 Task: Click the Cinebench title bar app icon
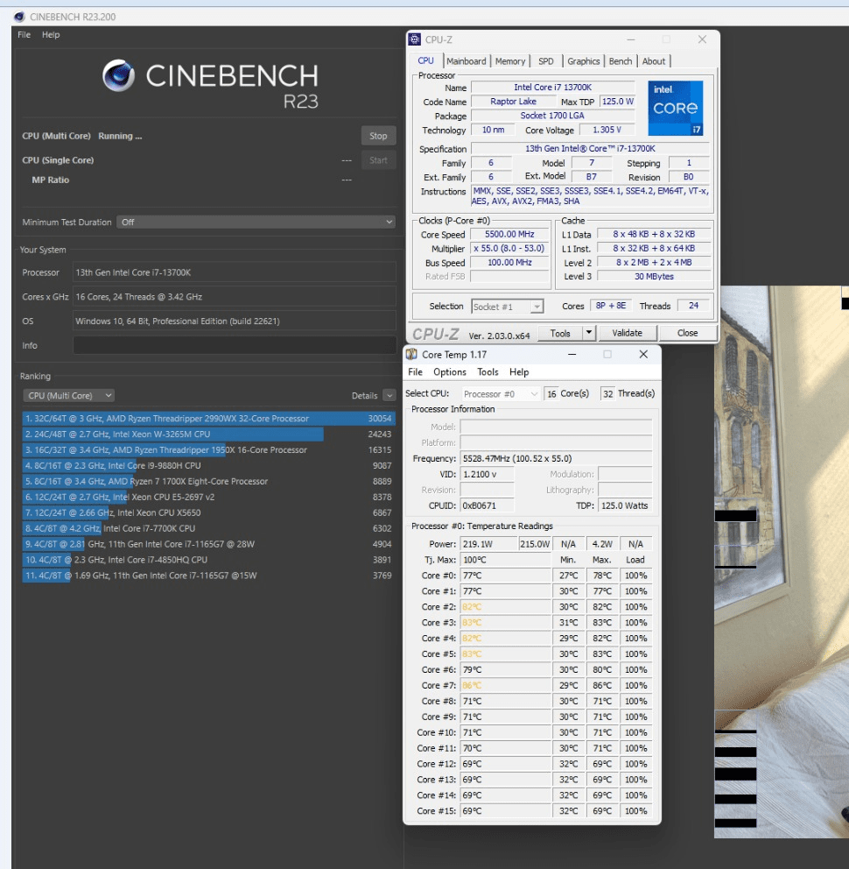coord(19,17)
